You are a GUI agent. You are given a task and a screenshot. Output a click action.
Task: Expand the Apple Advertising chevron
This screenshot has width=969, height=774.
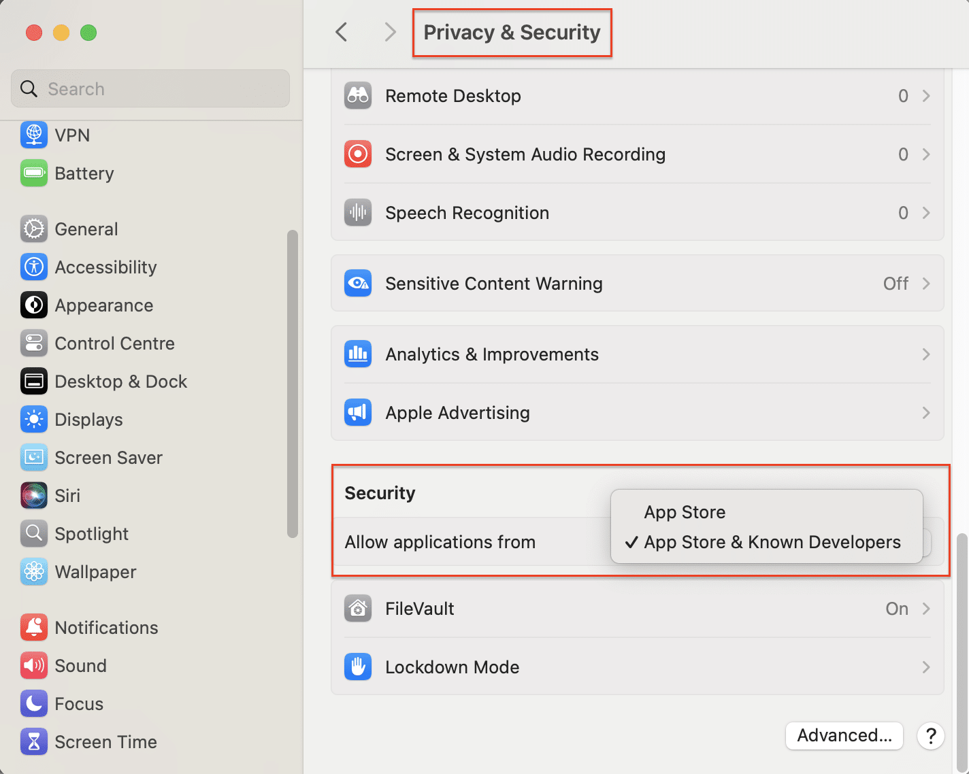pyautogui.click(x=925, y=413)
